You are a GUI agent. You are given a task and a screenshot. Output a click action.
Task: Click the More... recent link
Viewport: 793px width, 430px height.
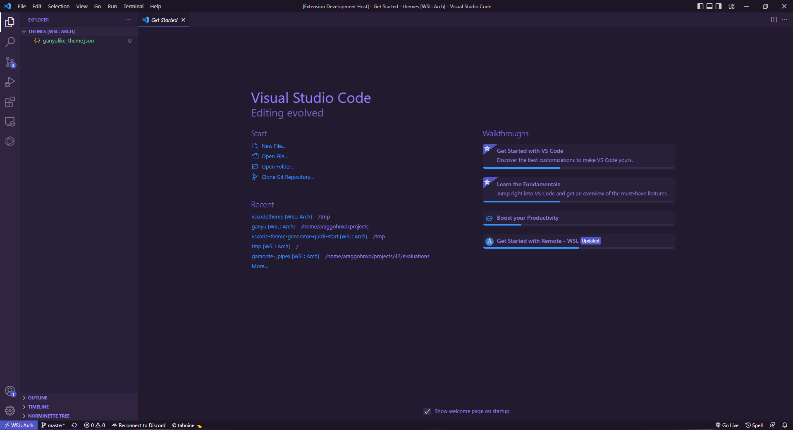(x=260, y=266)
